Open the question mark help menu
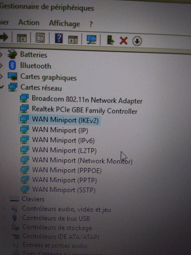Image resolution: width=191 pixels, height=255 pixels. click(91, 24)
